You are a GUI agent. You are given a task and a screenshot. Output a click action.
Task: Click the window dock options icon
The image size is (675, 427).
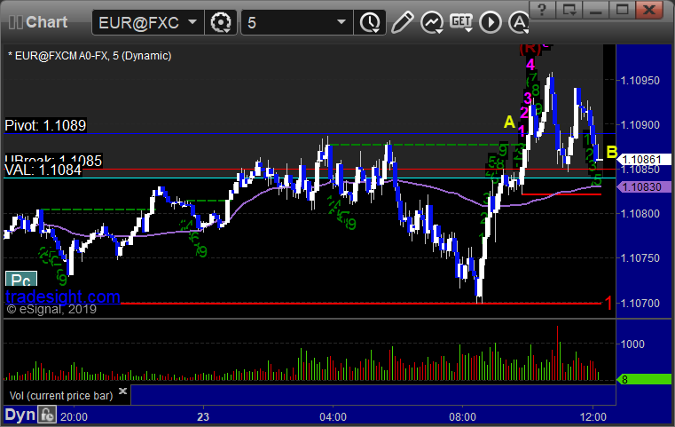[x=569, y=10]
